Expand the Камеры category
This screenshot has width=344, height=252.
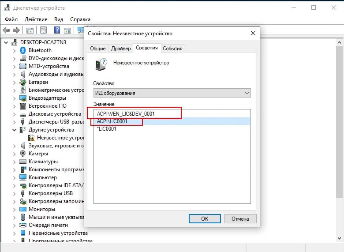pos(15,154)
